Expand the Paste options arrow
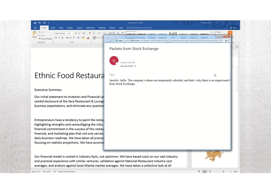 pos(35,39)
